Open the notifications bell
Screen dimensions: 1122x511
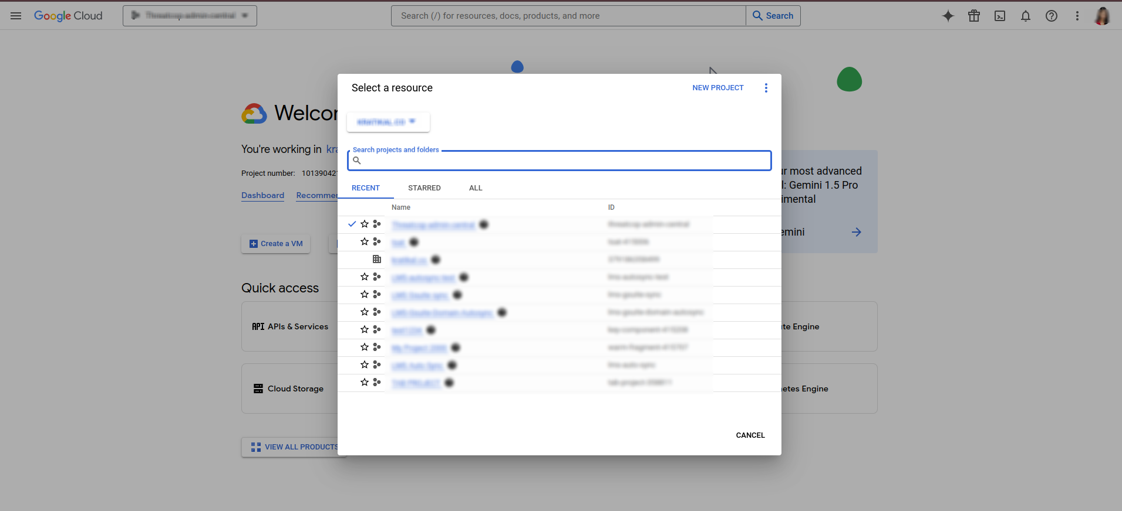[x=1026, y=16]
